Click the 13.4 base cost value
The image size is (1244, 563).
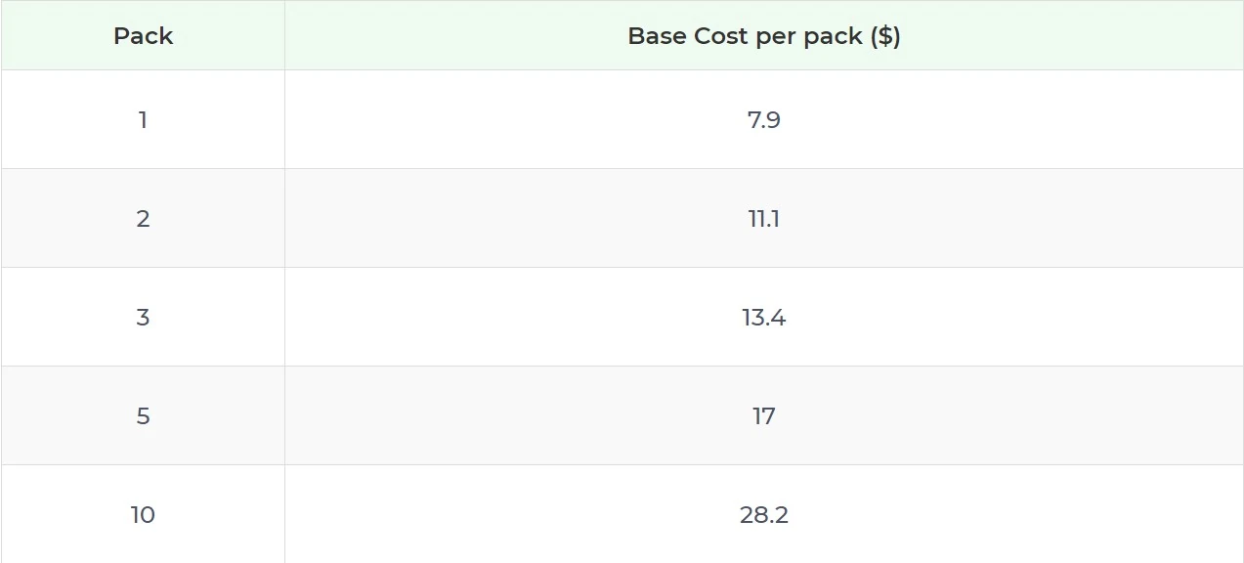click(763, 318)
